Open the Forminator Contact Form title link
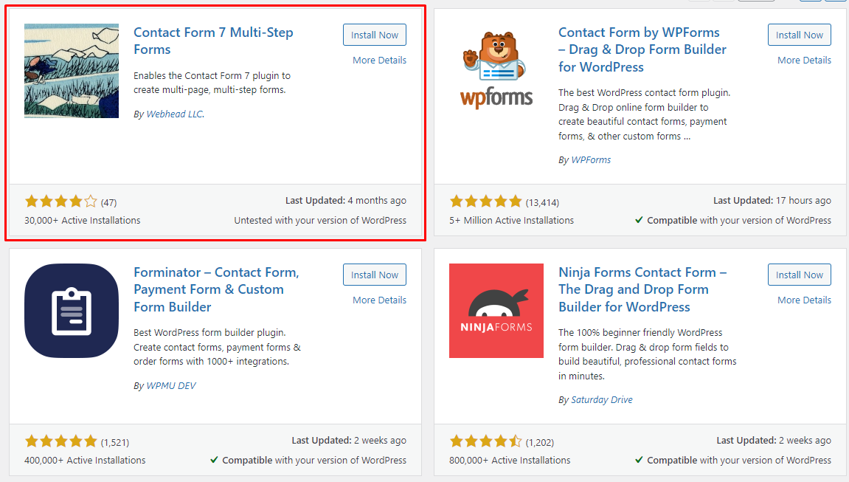The image size is (849, 482). pos(216,289)
